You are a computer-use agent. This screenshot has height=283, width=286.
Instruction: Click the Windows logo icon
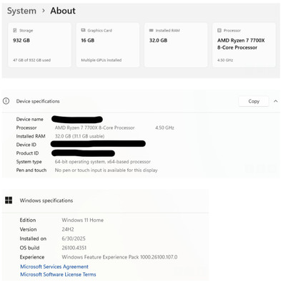coord(9,200)
